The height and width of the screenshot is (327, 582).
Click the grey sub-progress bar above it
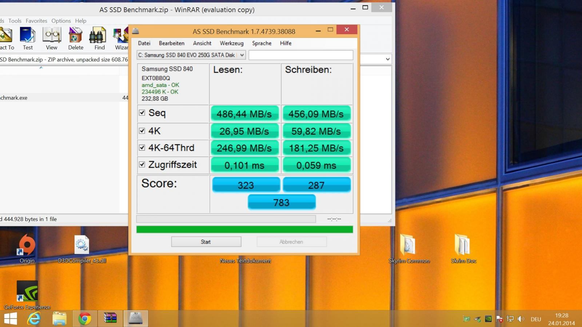coord(226,219)
